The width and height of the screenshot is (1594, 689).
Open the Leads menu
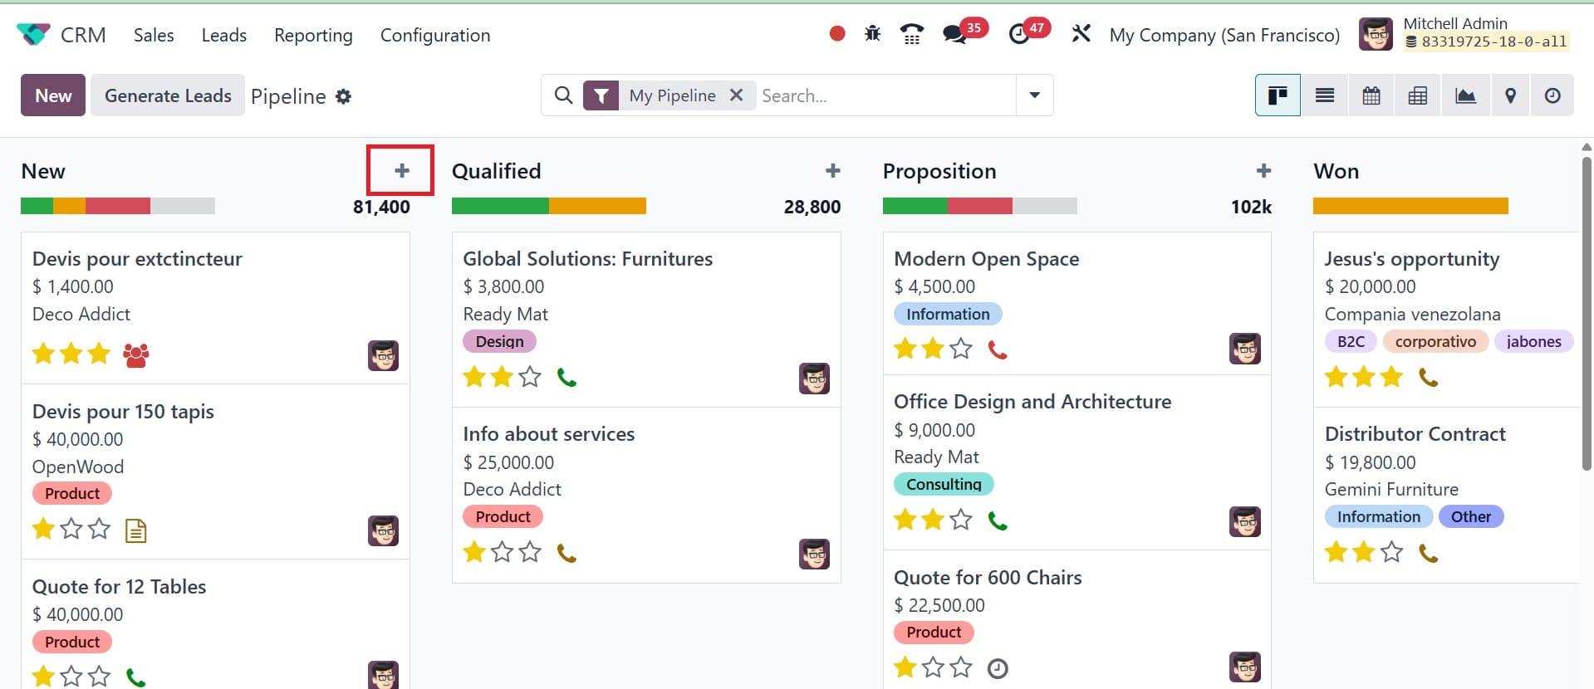click(x=224, y=35)
